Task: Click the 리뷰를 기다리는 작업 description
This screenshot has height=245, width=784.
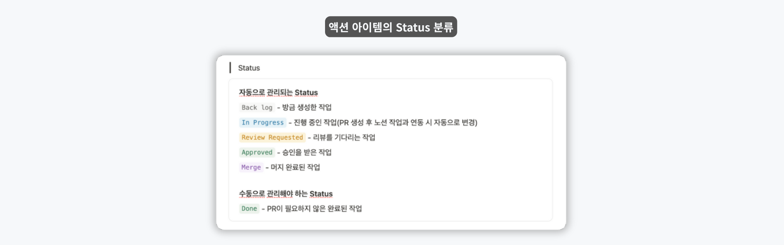Action: point(344,137)
